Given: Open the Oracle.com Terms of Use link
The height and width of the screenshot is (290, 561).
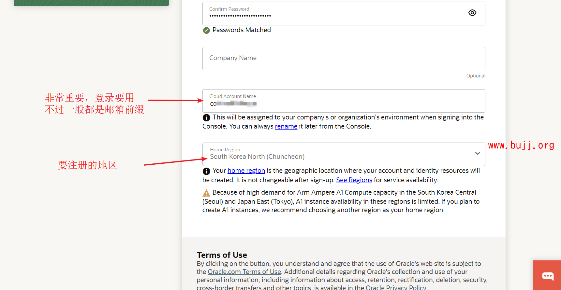Looking at the screenshot, I should coord(244,272).
